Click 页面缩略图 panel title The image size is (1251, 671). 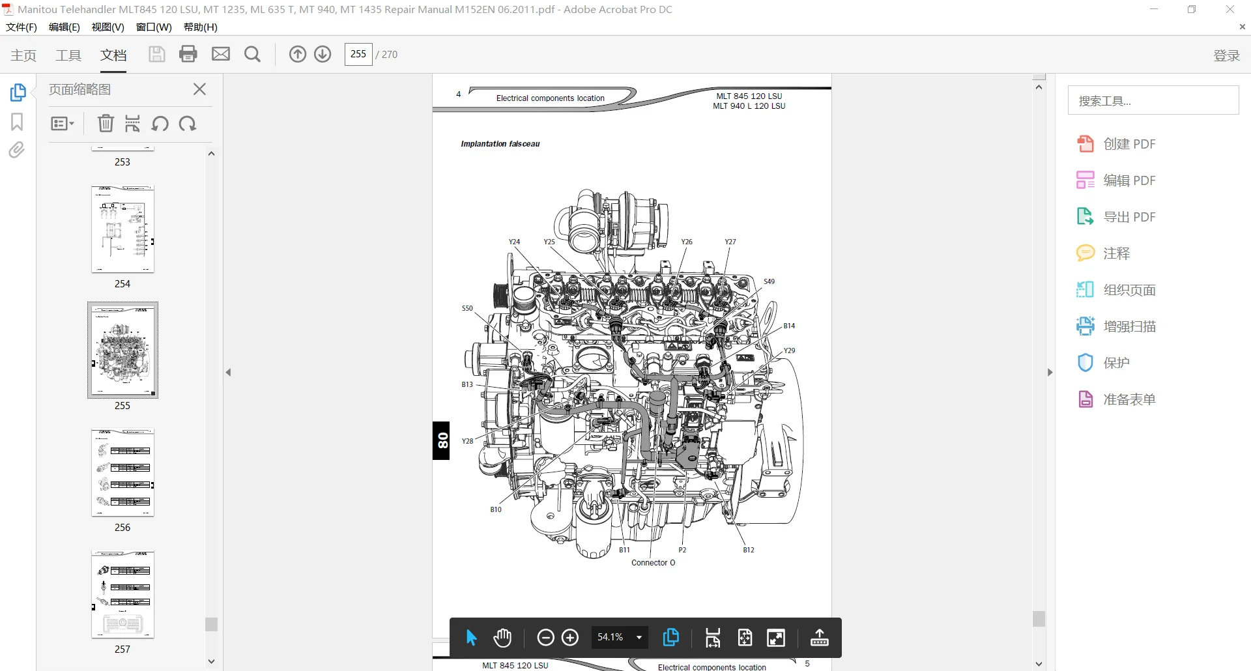79,89
